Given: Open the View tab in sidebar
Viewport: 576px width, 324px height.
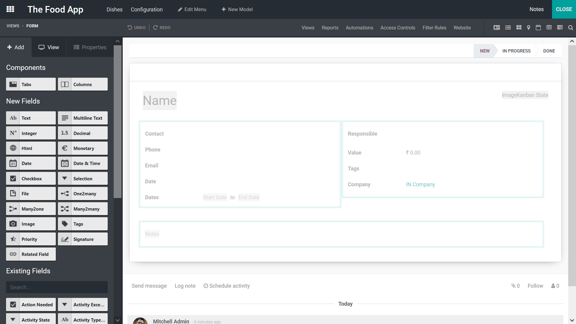Looking at the screenshot, I should (49, 47).
